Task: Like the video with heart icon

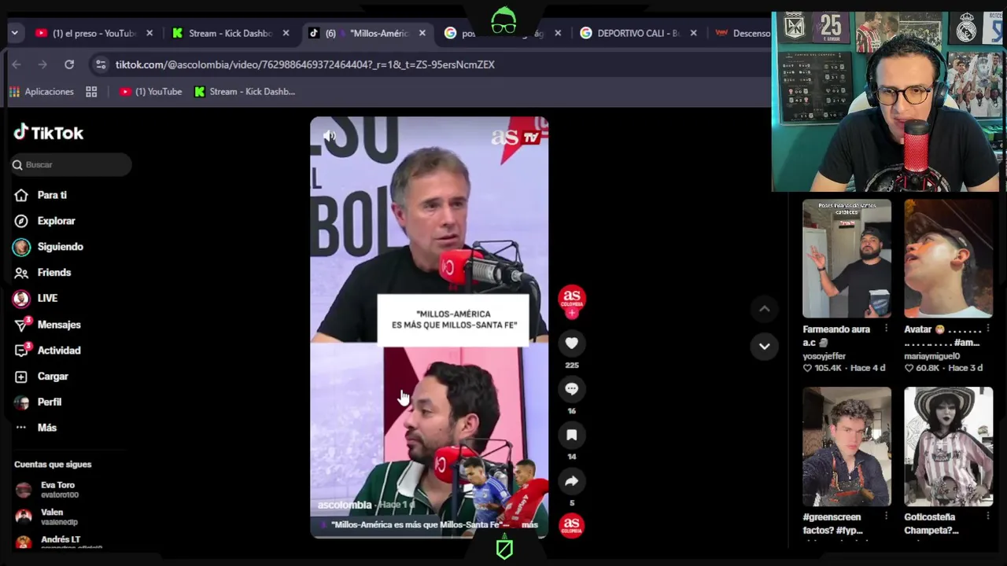Action: click(x=572, y=343)
